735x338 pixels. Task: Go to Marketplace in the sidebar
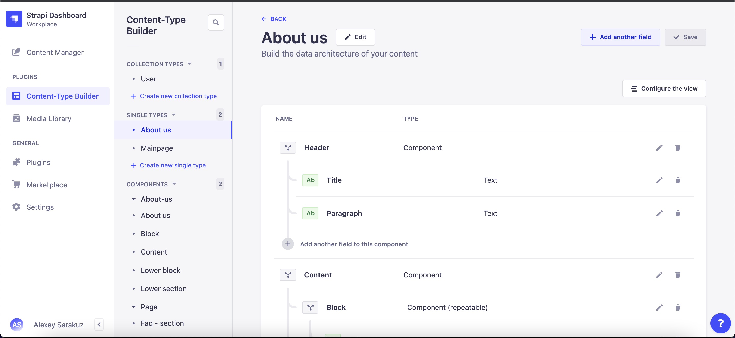[x=46, y=185]
